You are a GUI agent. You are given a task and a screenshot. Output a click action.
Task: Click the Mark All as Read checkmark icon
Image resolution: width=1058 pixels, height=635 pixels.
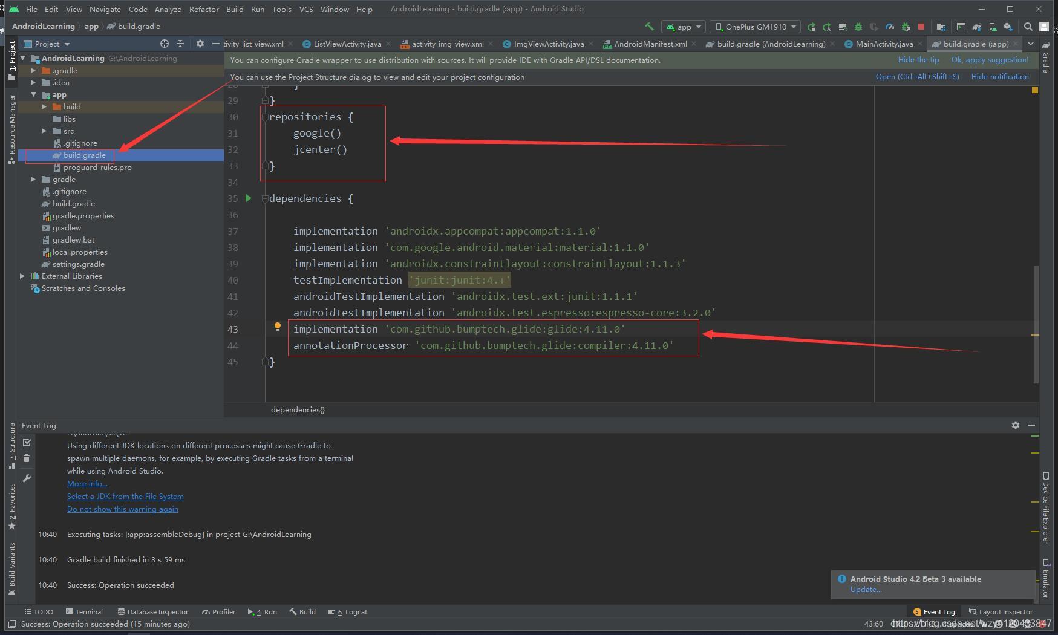click(x=27, y=443)
